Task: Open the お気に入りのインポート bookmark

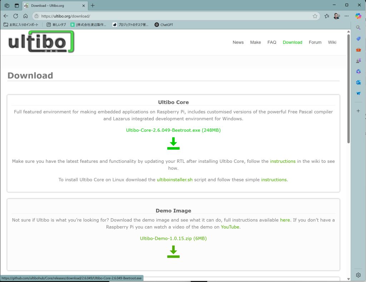Action: (21, 25)
